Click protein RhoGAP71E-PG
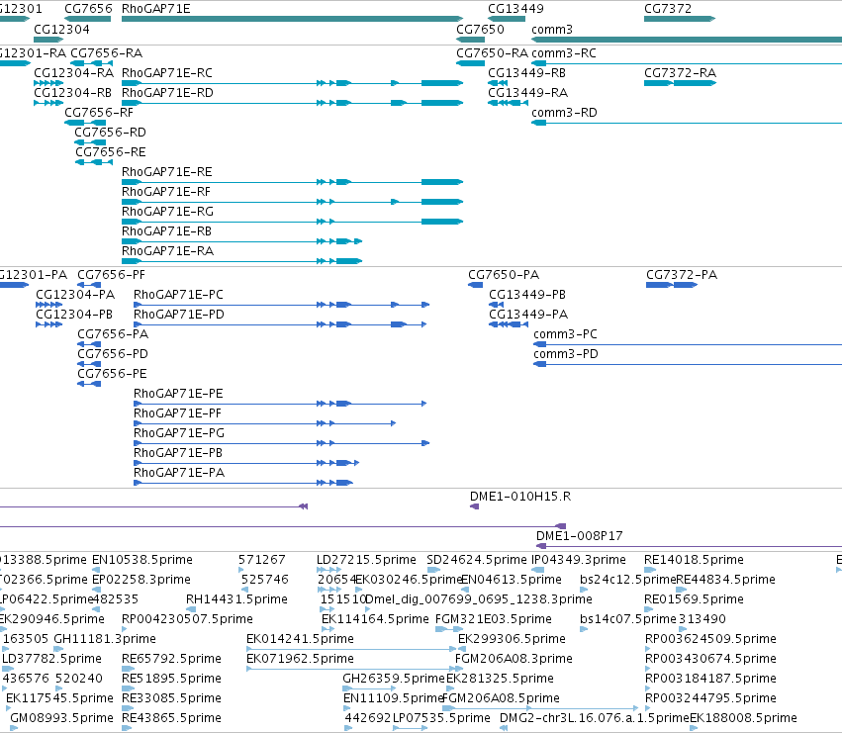842x733 pixels. 281,443
